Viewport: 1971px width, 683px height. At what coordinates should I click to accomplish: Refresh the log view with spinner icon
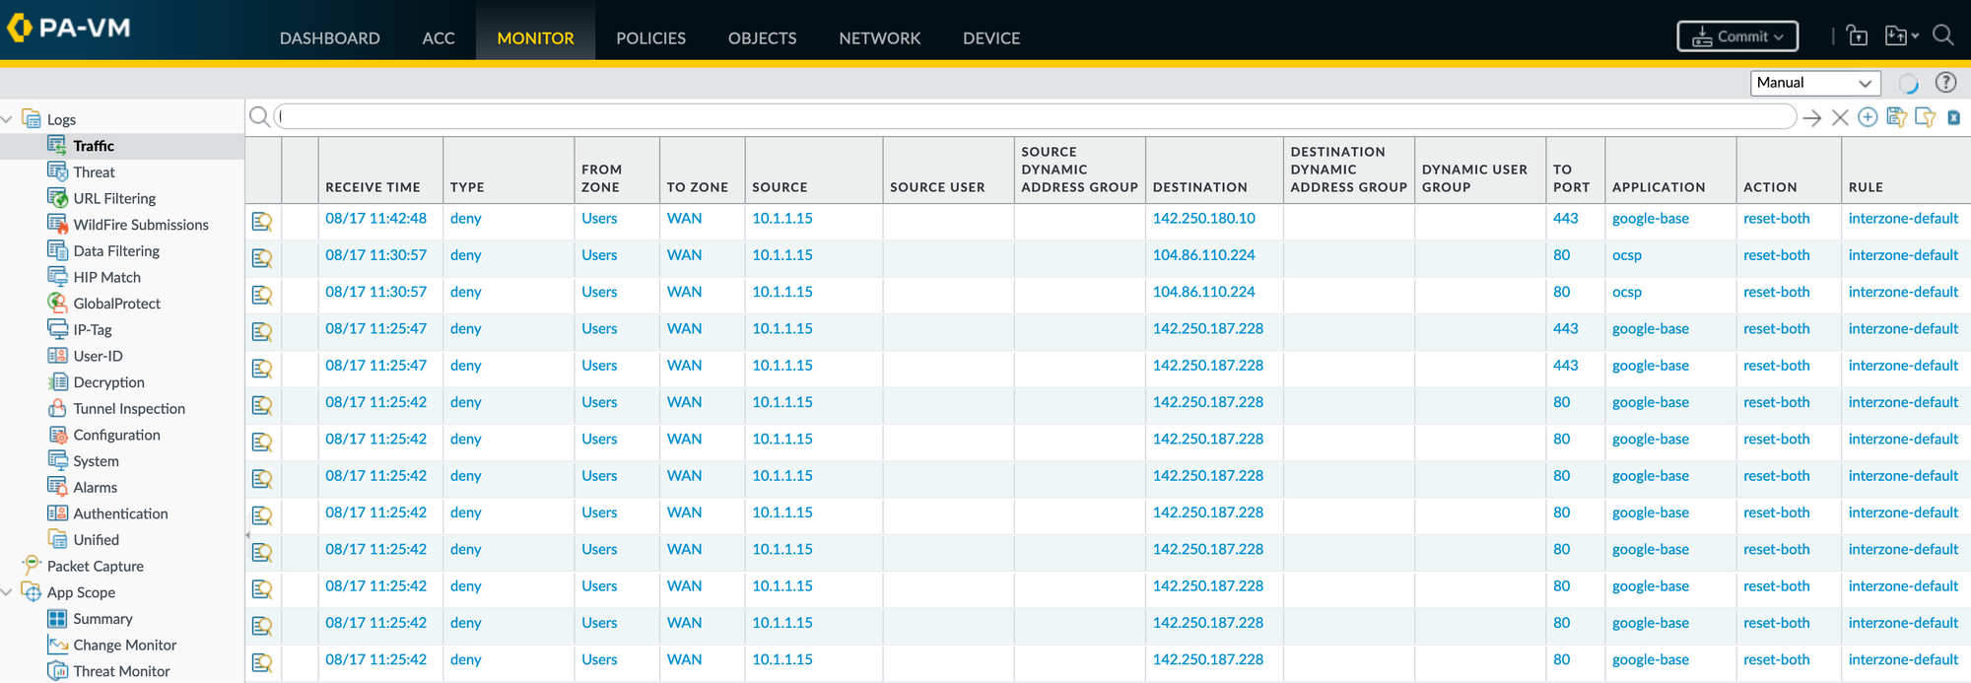(x=1908, y=83)
